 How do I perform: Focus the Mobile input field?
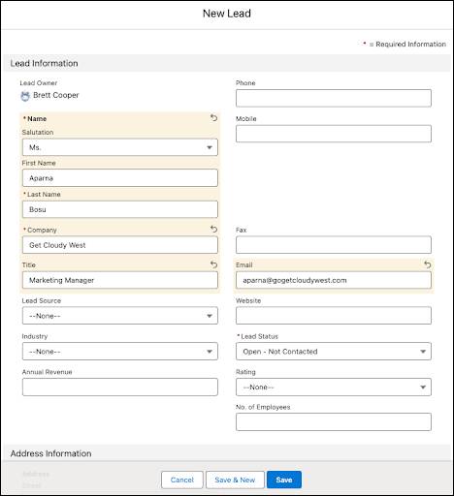pos(334,134)
